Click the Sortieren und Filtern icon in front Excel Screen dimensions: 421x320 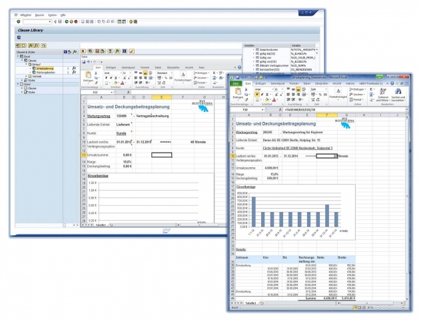coord(382,92)
